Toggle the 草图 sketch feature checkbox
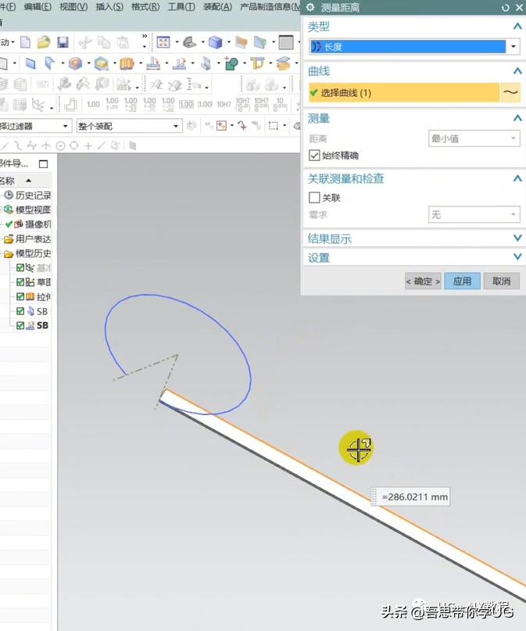 coord(20,282)
